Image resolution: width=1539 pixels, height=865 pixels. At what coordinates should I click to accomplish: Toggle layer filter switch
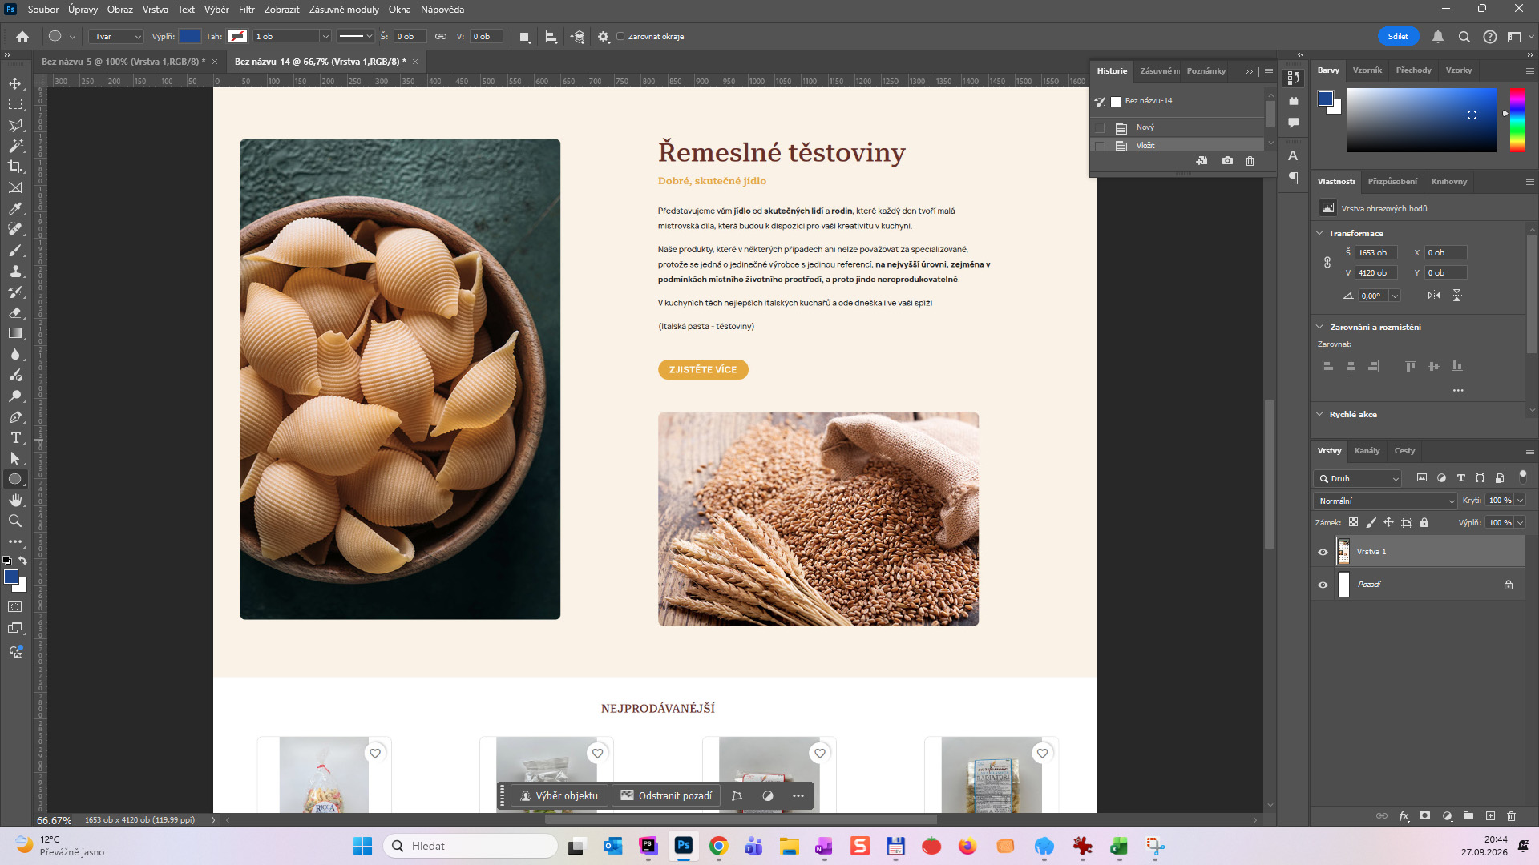coord(1523,477)
